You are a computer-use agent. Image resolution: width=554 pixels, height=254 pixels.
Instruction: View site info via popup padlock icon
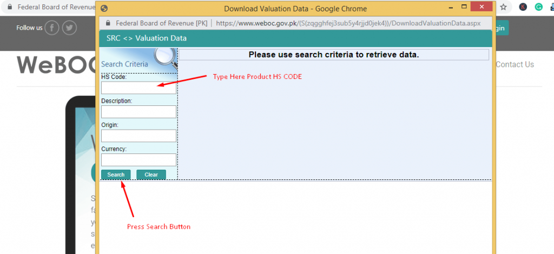coord(108,23)
